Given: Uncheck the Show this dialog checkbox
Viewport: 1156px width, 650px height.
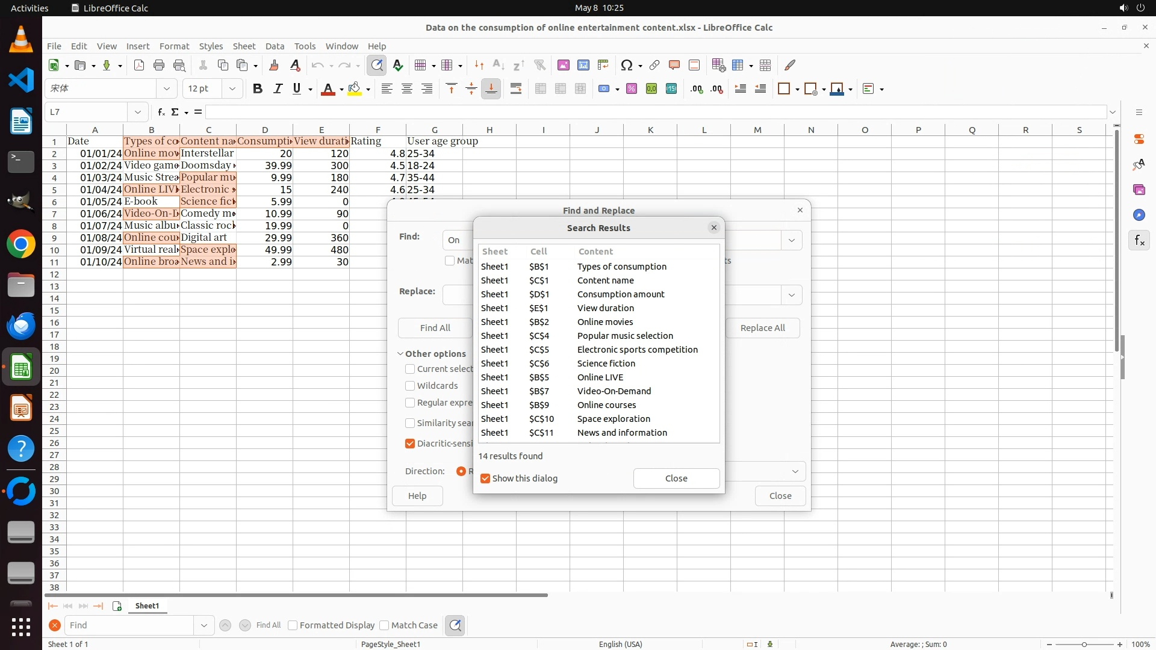Looking at the screenshot, I should (485, 478).
